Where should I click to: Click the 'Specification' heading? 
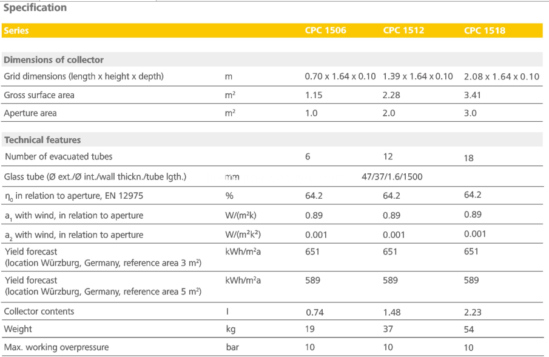coord(35,8)
